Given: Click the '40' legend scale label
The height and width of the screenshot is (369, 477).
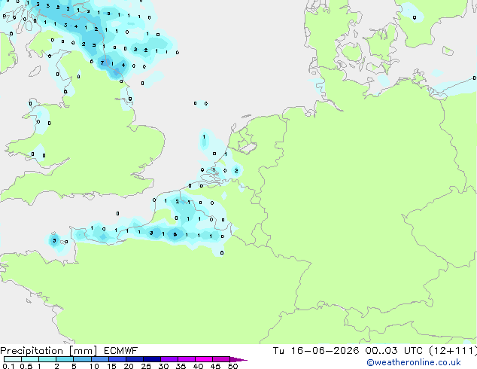Looking at the screenshot, I should (x=198, y=366).
